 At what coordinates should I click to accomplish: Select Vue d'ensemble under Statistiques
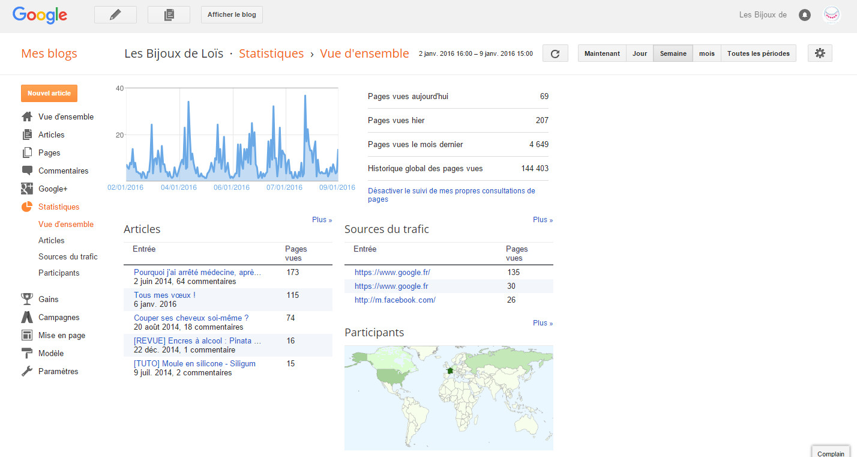66,224
